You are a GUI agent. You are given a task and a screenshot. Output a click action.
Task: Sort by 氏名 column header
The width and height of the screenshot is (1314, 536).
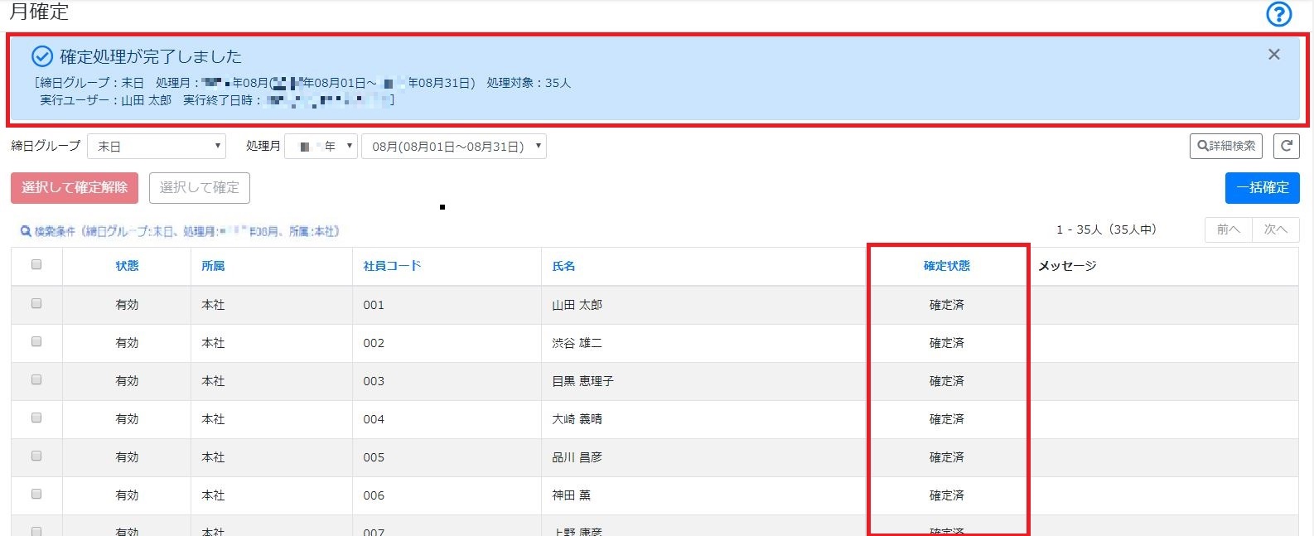tap(563, 266)
